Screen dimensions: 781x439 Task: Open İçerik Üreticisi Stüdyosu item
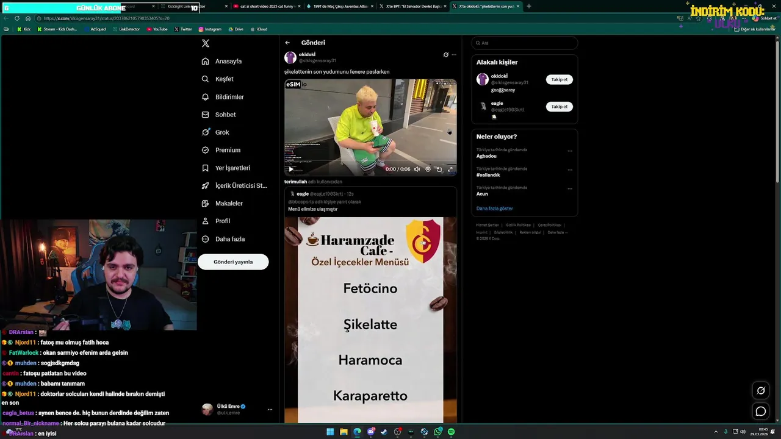tap(234, 185)
